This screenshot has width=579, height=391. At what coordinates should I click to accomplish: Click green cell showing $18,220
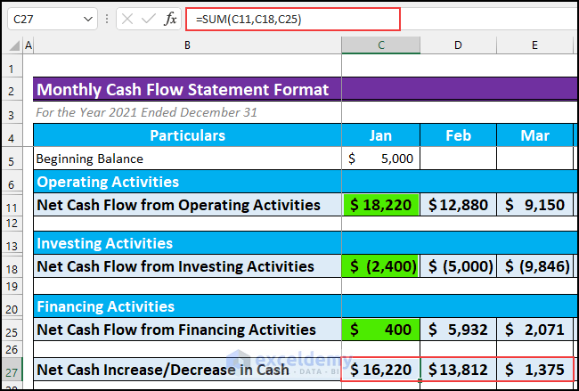380,205
